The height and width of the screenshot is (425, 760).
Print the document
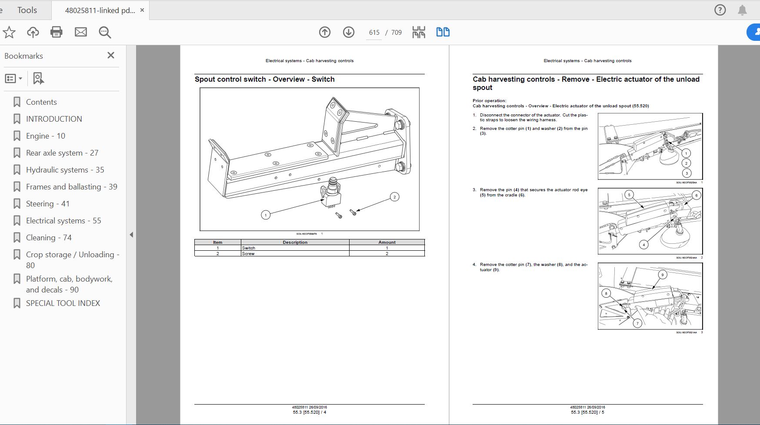click(x=57, y=32)
